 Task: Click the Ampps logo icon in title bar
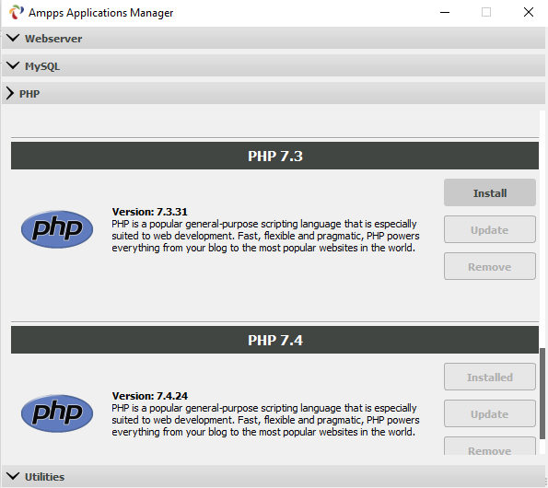16,12
